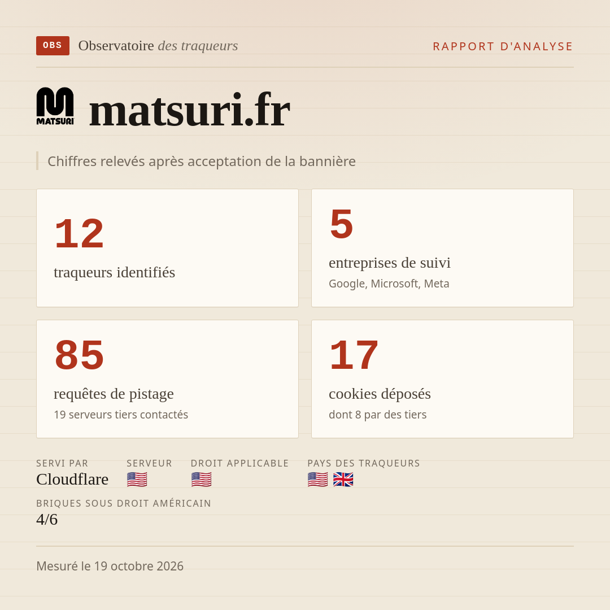Click the US flag under Pays des traqueurs
Viewport: 610px width, 610px height.
(317, 480)
